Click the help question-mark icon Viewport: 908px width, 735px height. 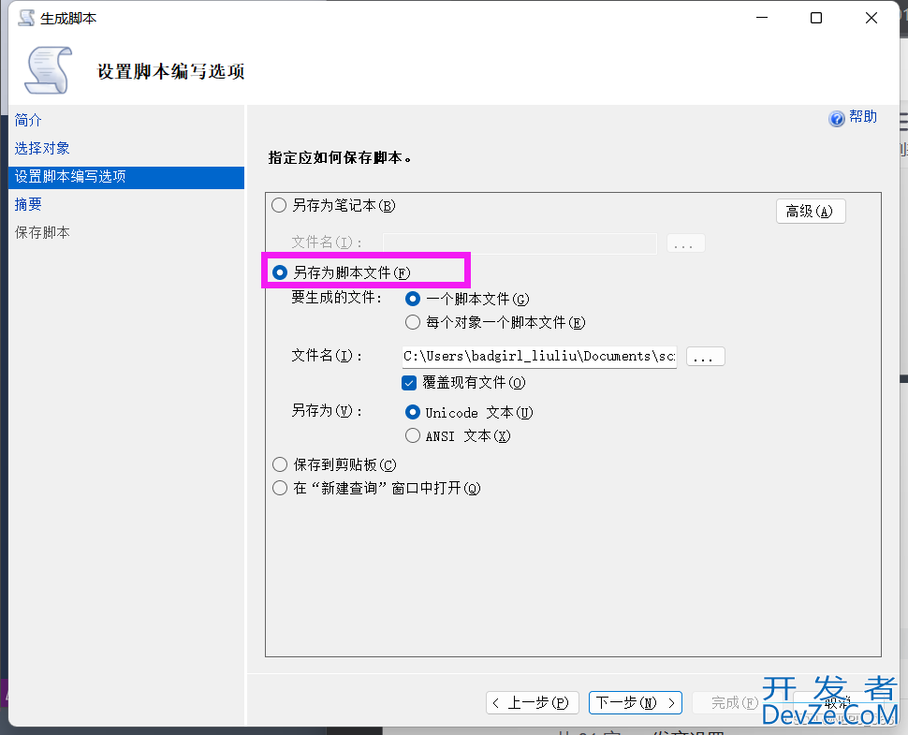point(836,118)
